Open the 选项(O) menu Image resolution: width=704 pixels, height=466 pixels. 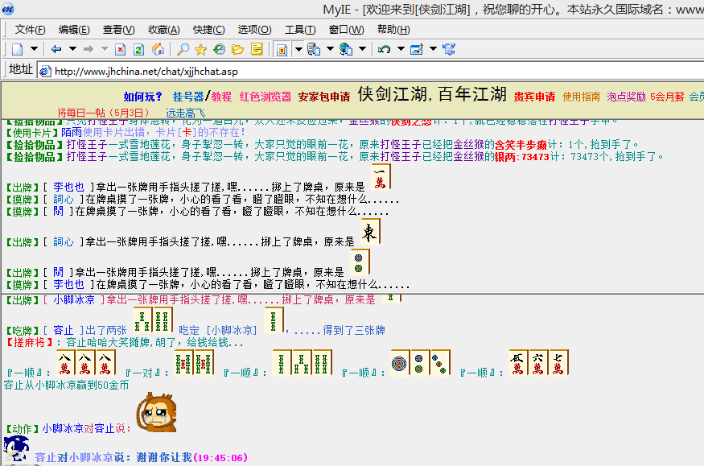pyautogui.click(x=254, y=30)
